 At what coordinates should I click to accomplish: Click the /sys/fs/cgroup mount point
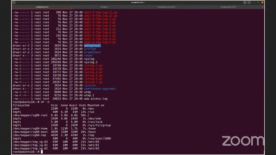99,125
